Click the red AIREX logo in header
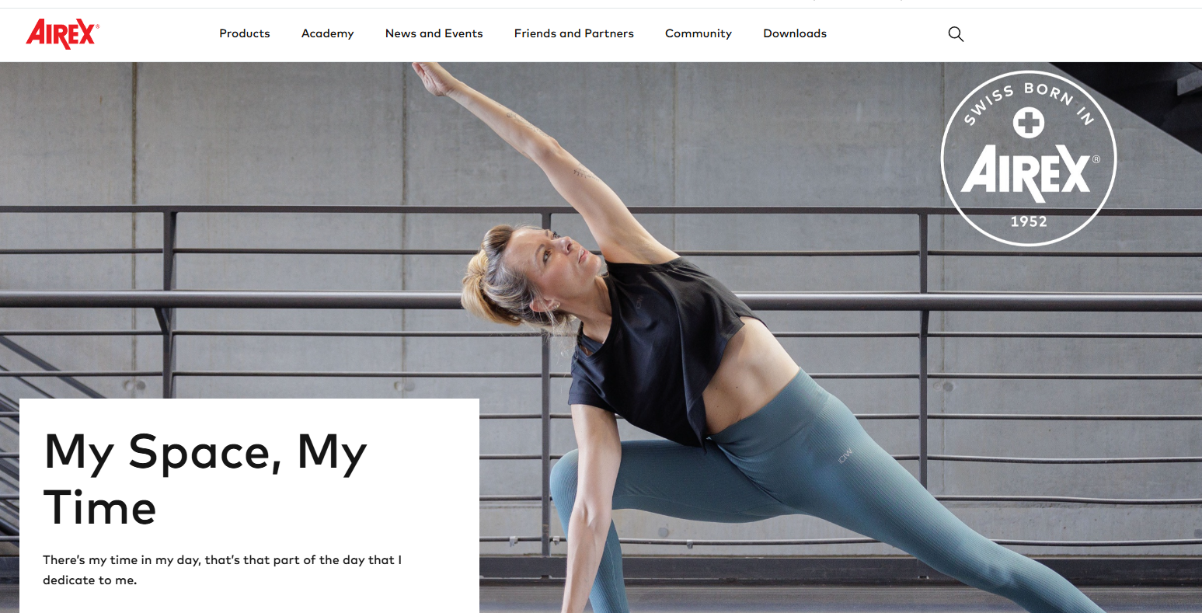 coord(62,33)
